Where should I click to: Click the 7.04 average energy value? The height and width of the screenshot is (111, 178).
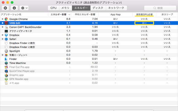point(95,19)
